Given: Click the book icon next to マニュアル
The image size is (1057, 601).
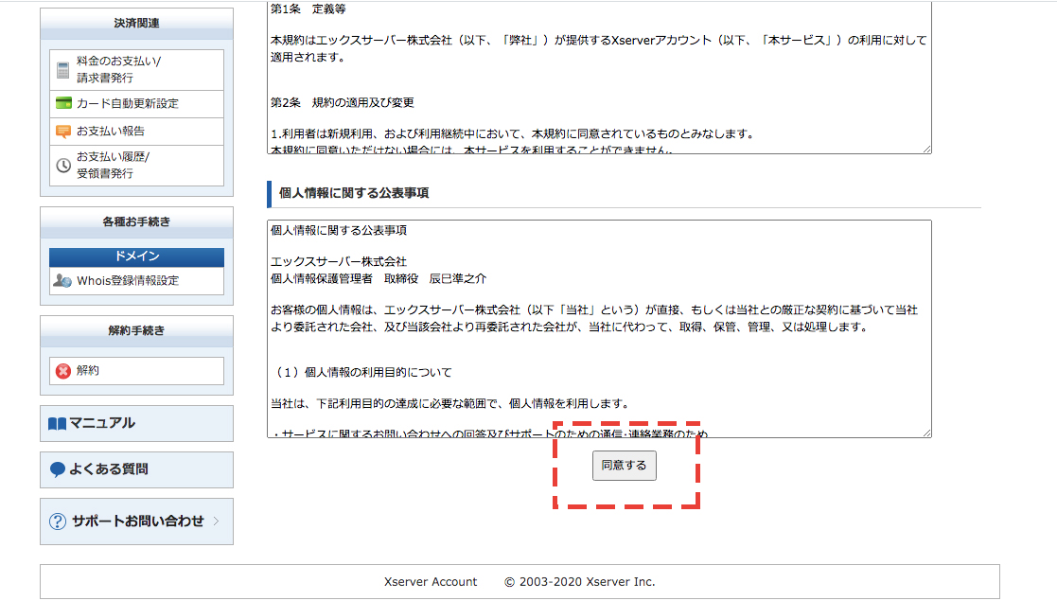Looking at the screenshot, I should pyautogui.click(x=57, y=424).
